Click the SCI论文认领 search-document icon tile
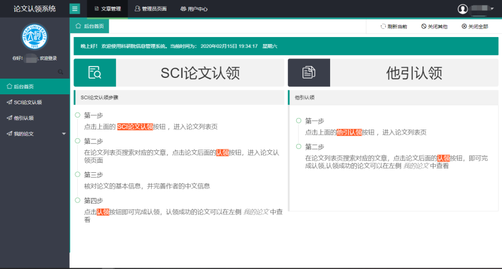 95,73
